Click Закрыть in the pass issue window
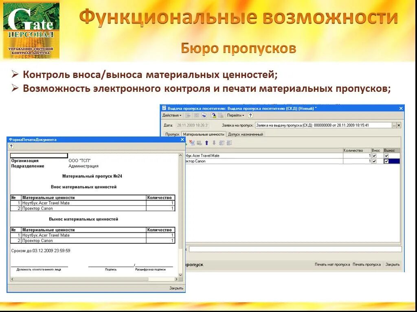 393,264
